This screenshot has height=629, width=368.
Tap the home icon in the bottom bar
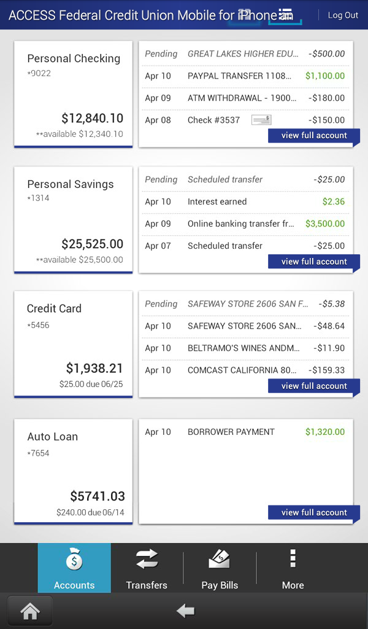(29, 611)
